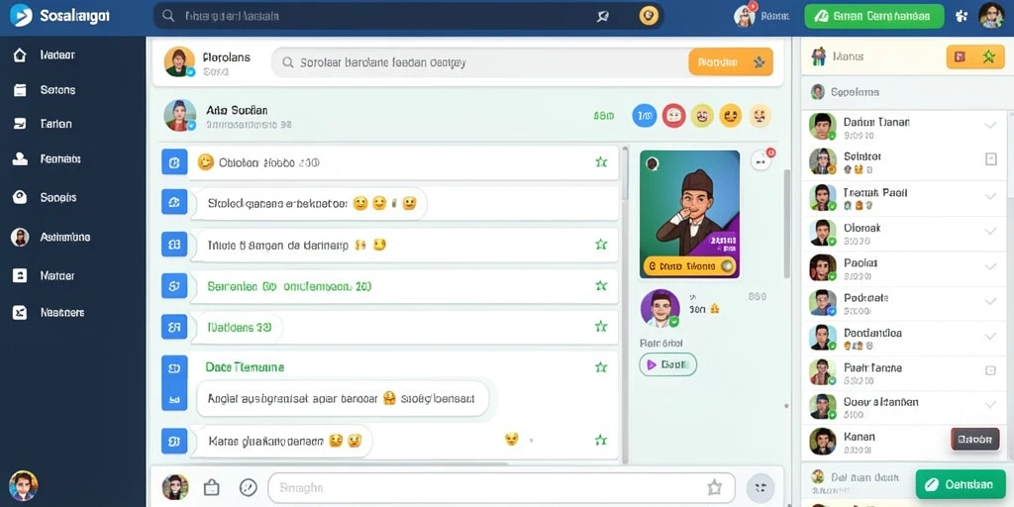The width and height of the screenshot is (1014, 507).
Task: Click the orange coin icon in top bar
Action: pyautogui.click(x=649, y=16)
